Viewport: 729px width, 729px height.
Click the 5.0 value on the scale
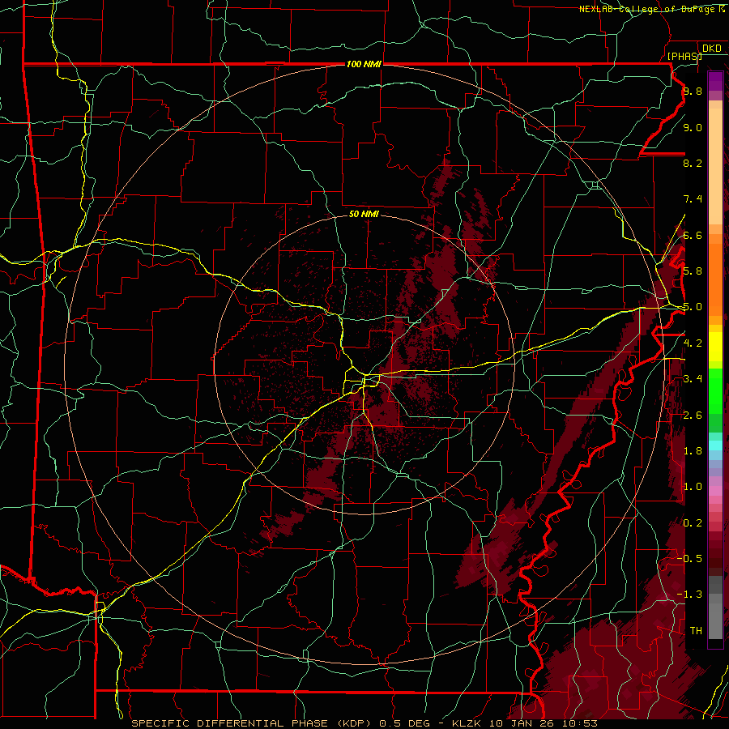[x=693, y=307]
